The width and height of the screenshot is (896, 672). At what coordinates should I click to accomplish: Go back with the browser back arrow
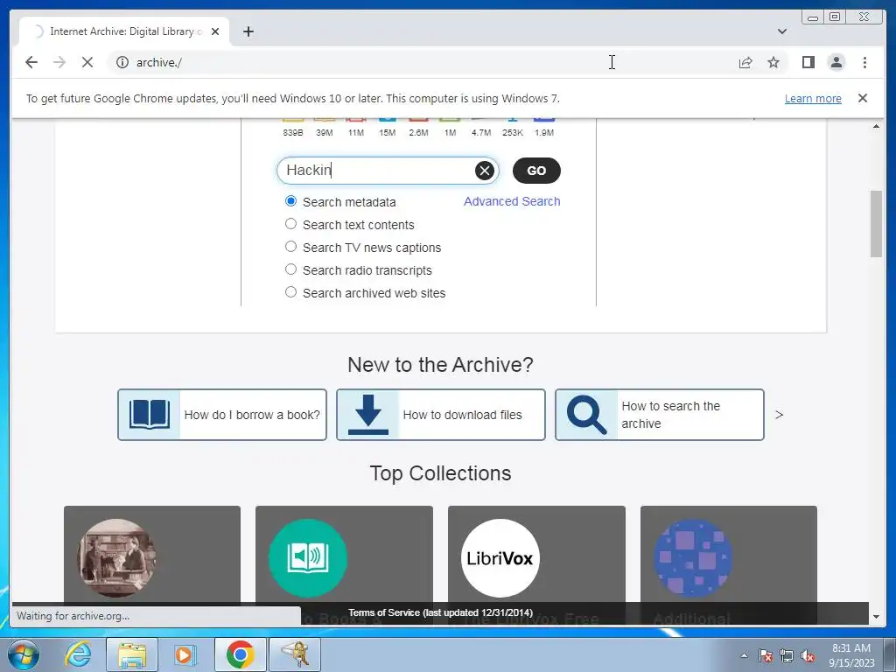31,62
